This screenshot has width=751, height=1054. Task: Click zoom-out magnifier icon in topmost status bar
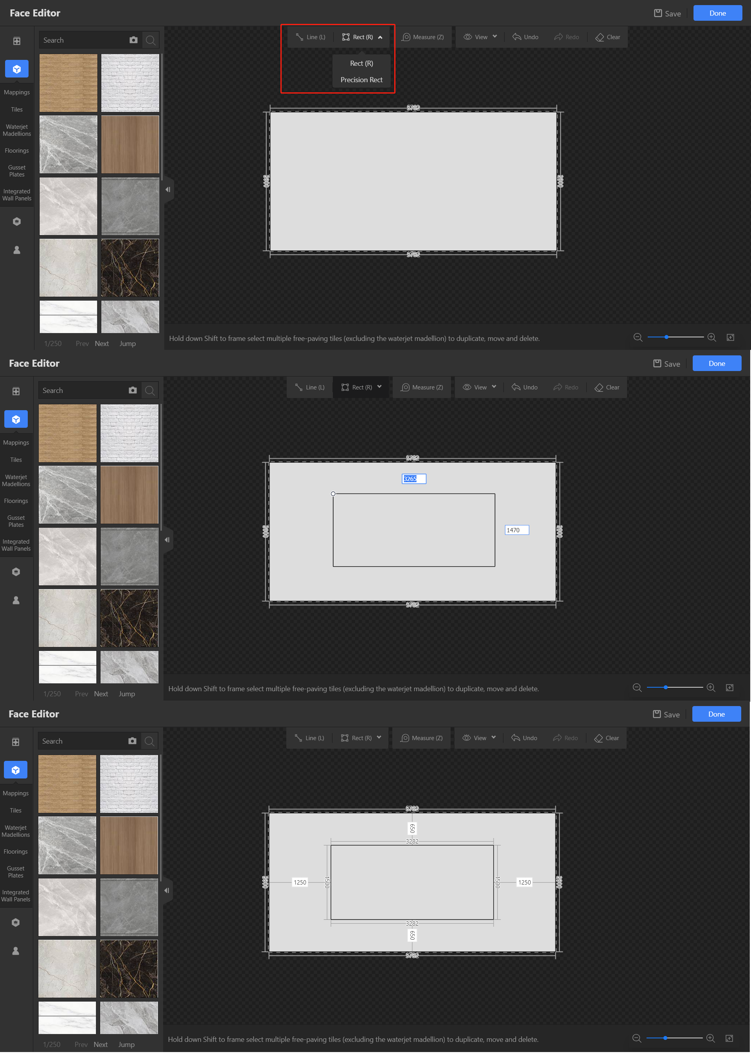[638, 337]
